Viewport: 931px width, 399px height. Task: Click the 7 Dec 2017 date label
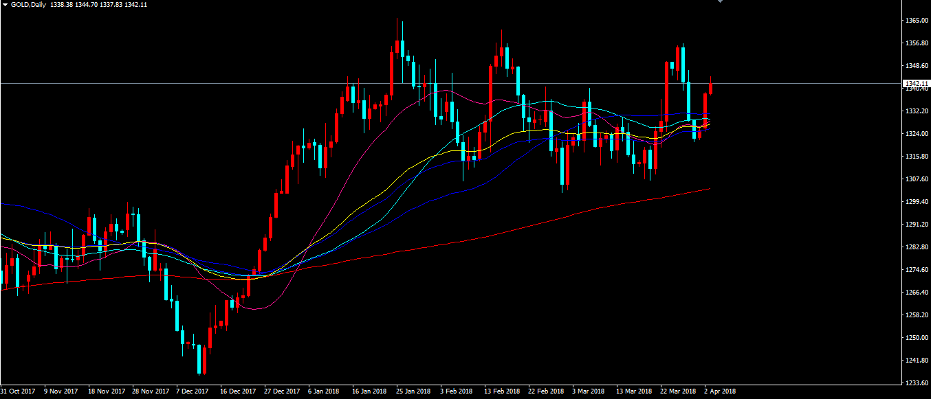[193, 391]
